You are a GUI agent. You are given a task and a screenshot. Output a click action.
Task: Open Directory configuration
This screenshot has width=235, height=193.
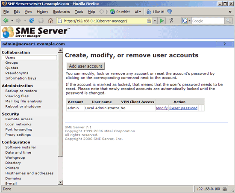pos(13,163)
